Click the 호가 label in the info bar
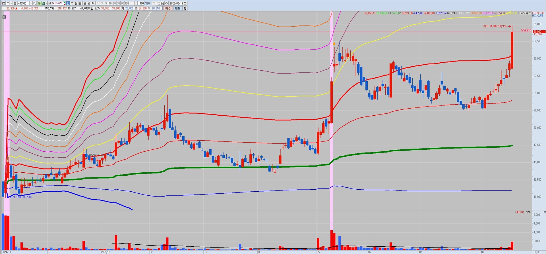Screen dimensions: 546x254 point(97,9)
